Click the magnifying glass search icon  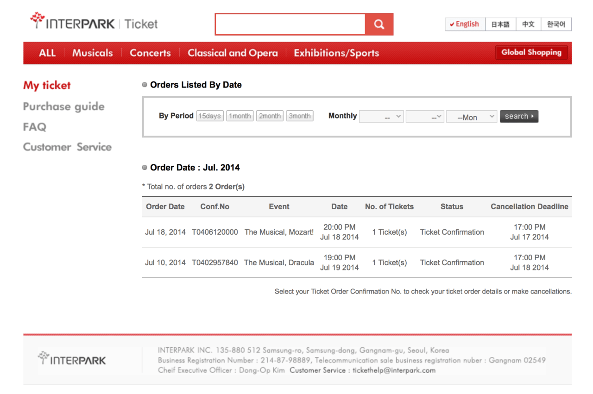pyautogui.click(x=379, y=24)
